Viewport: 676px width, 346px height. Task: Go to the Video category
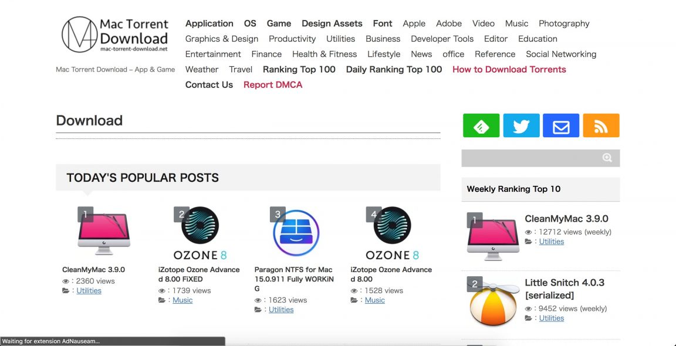click(484, 23)
